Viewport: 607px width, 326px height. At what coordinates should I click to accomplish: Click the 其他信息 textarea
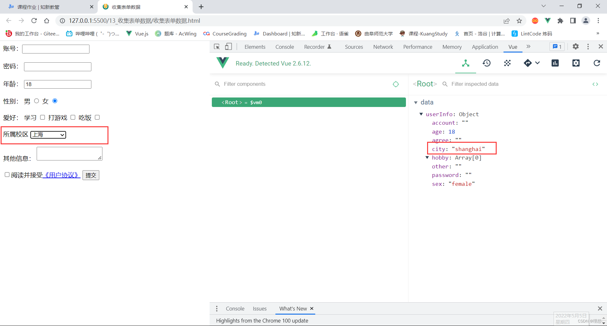70,154
